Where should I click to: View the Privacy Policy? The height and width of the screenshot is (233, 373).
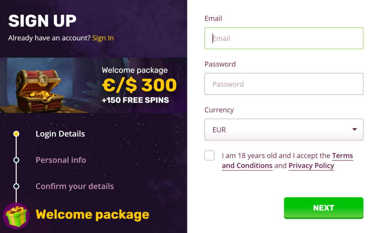click(x=311, y=166)
